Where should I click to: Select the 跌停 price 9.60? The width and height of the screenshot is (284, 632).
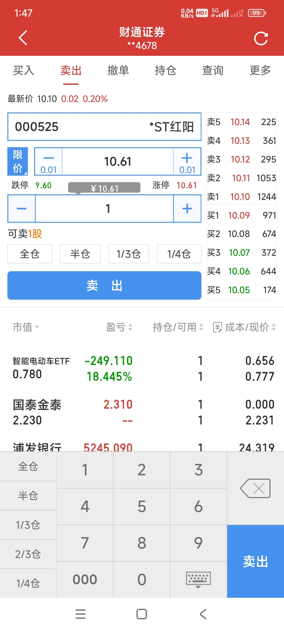43,185
